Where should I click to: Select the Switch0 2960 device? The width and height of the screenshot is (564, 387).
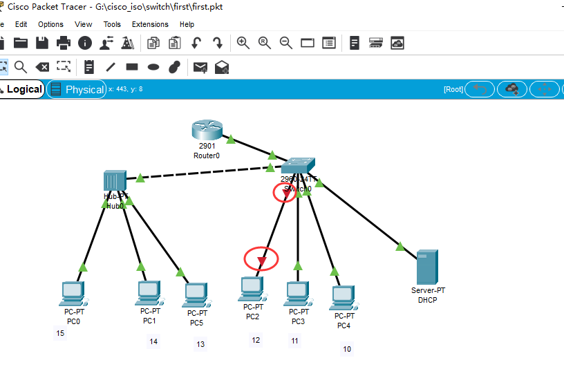click(x=298, y=165)
